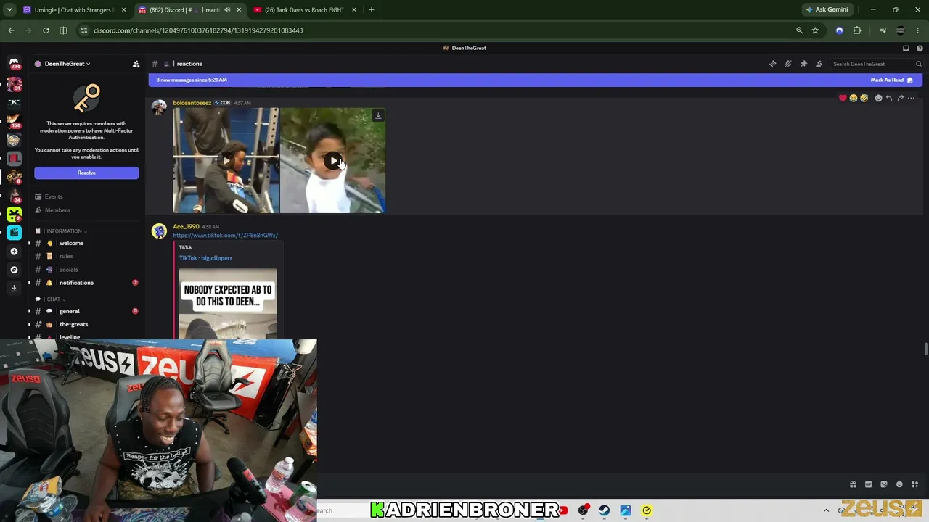Open the apps icon in message bar
The height and width of the screenshot is (522, 929).
tap(914, 484)
